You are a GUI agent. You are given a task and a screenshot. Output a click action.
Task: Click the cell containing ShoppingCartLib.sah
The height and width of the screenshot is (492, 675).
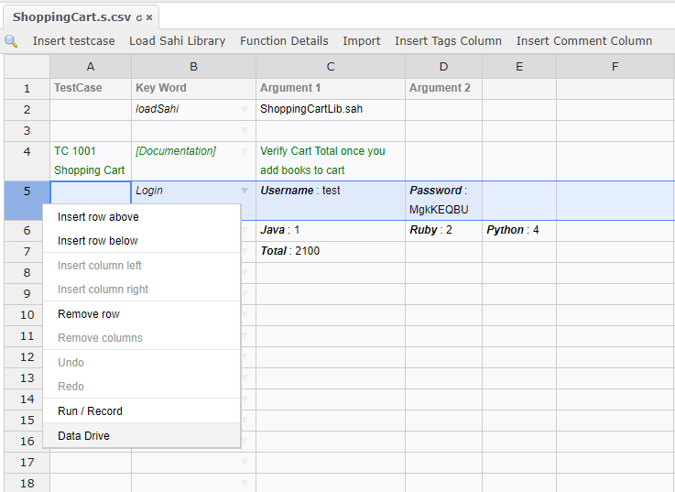click(331, 109)
